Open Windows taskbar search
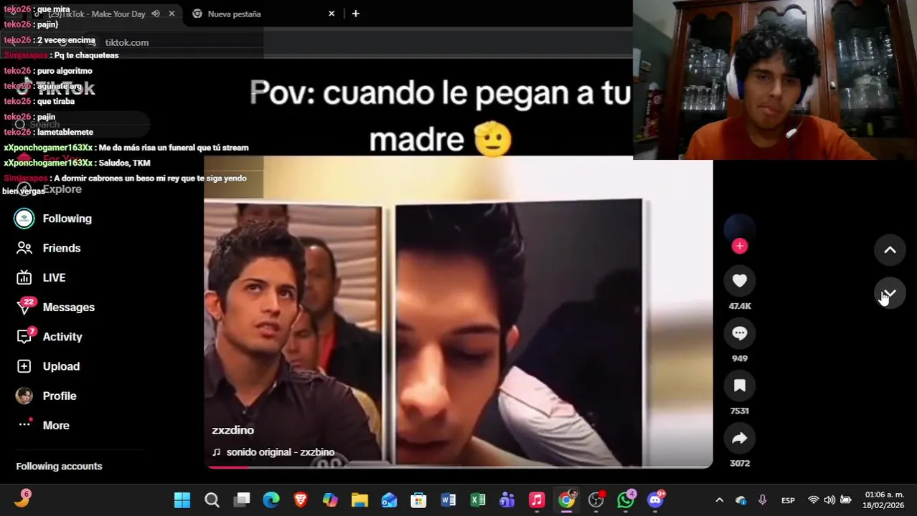The width and height of the screenshot is (917, 516). coord(212,500)
